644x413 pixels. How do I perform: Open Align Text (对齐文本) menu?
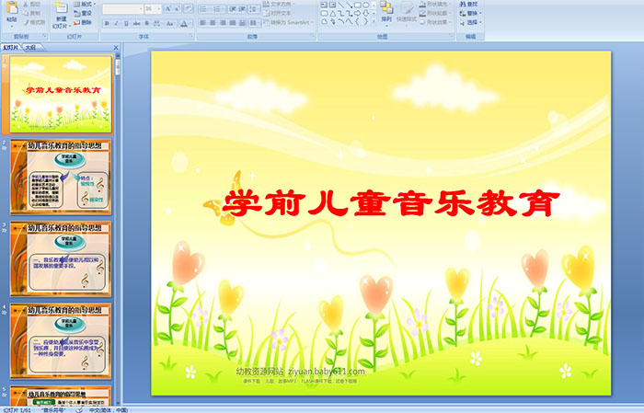pyautogui.click(x=279, y=13)
